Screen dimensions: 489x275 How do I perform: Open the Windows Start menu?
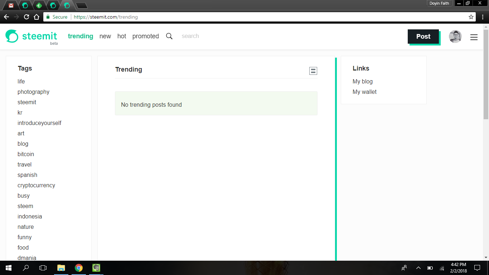pyautogui.click(x=8, y=267)
